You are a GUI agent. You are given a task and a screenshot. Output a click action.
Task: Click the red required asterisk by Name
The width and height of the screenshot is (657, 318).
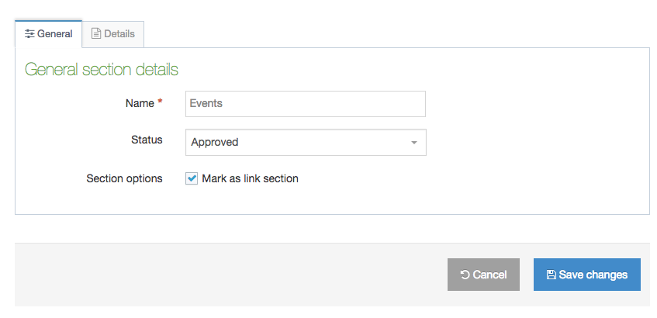[160, 102]
